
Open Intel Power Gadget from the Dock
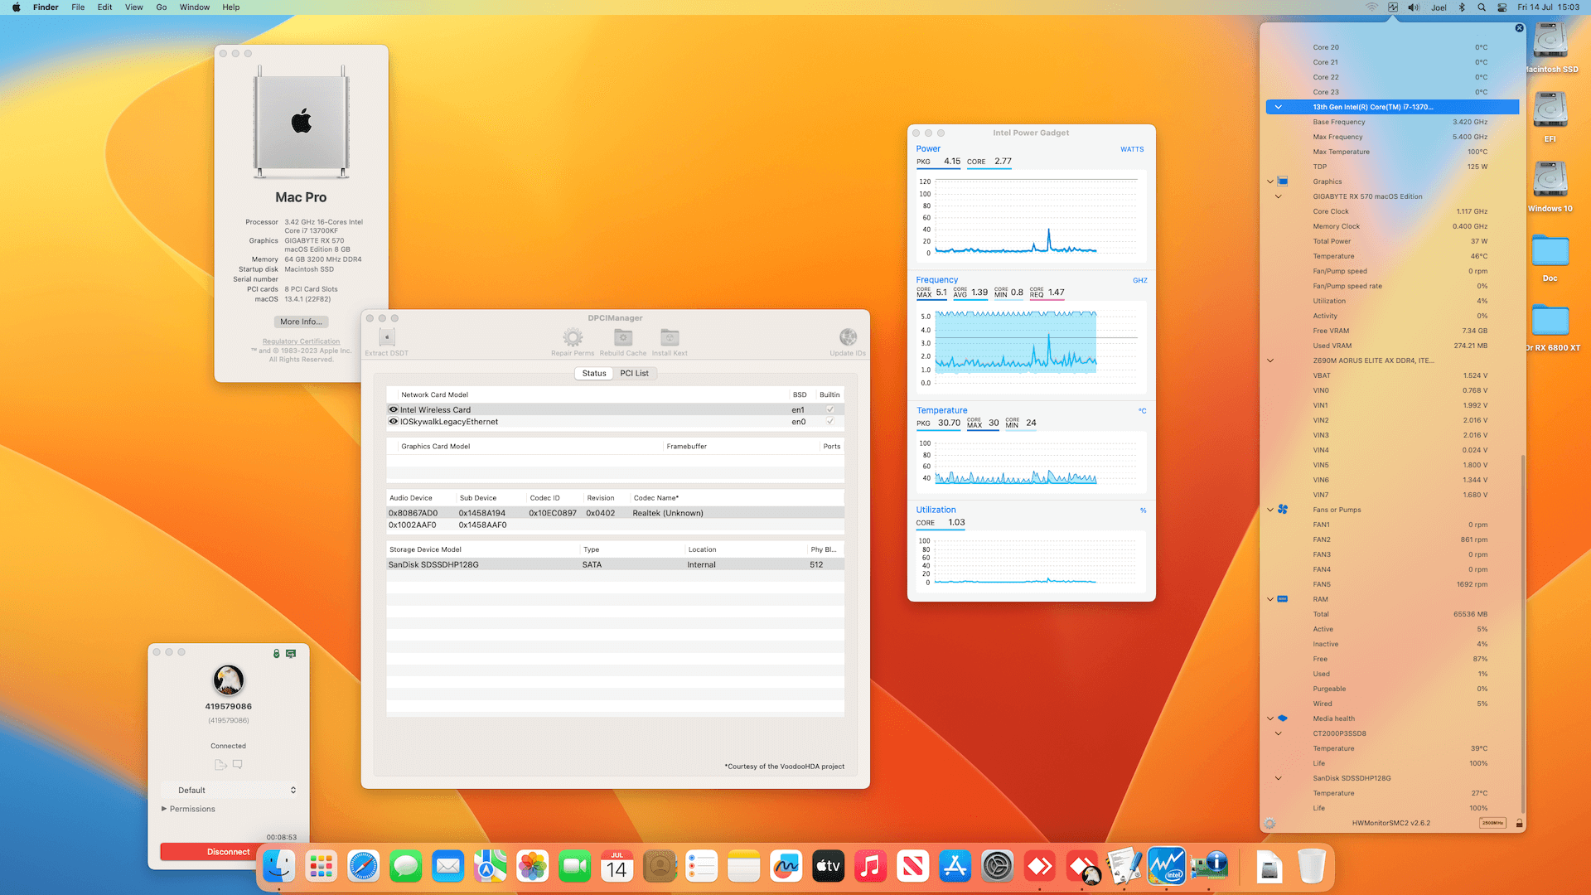[1166, 867]
